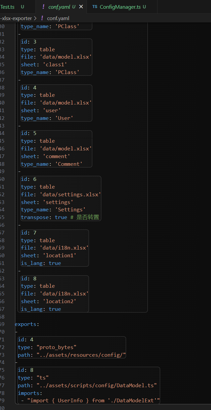Expand the breadcrumb separator chevron
Viewport: 211px width, 410px height.
coord(35,18)
